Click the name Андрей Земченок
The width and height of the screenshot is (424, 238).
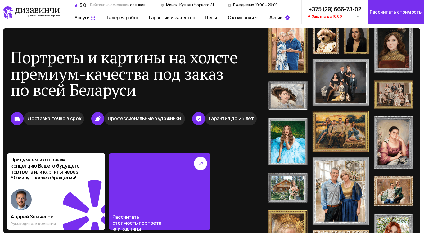tap(32, 217)
